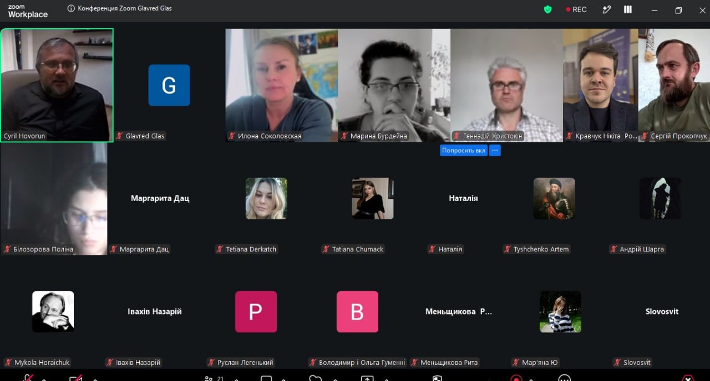The height and width of the screenshot is (381, 710).
Task: Click Tatiana Chumack's profile photo
Action: (373, 198)
